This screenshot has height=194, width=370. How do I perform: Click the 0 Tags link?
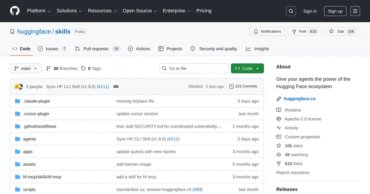tap(91, 68)
